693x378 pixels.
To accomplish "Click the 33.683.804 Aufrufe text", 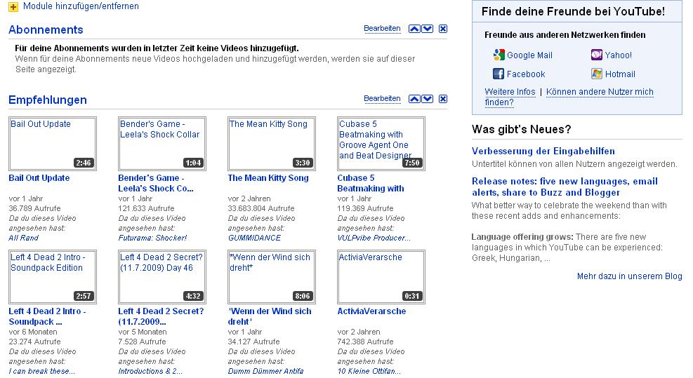I will [x=260, y=208].
